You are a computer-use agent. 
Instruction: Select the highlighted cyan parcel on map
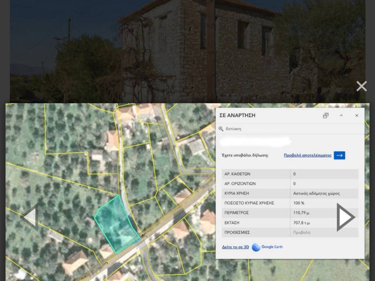[114, 223]
